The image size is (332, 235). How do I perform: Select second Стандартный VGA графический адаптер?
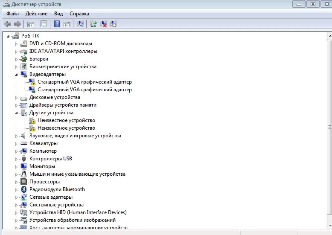[x=84, y=90]
